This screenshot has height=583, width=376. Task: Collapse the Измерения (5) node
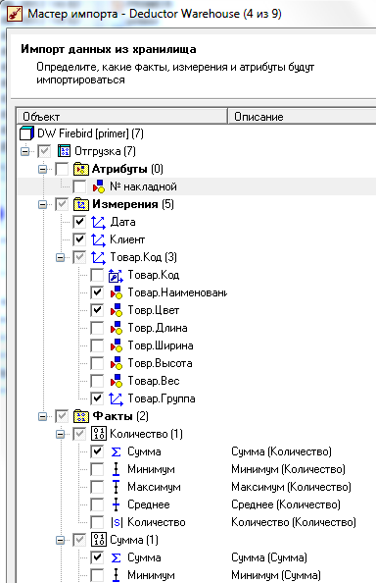43,204
